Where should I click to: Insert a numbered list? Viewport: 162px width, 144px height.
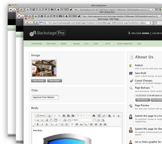pyautogui.click(x=62, y=124)
